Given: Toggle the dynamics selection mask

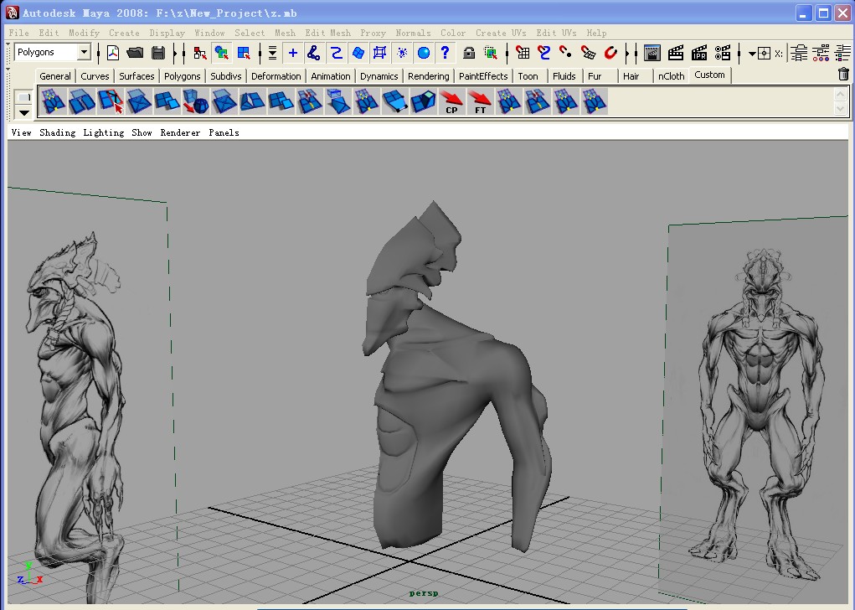Looking at the screenshot, I should tap(402, 53).
